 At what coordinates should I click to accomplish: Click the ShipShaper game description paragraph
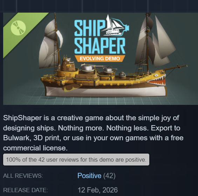(93, 133)
